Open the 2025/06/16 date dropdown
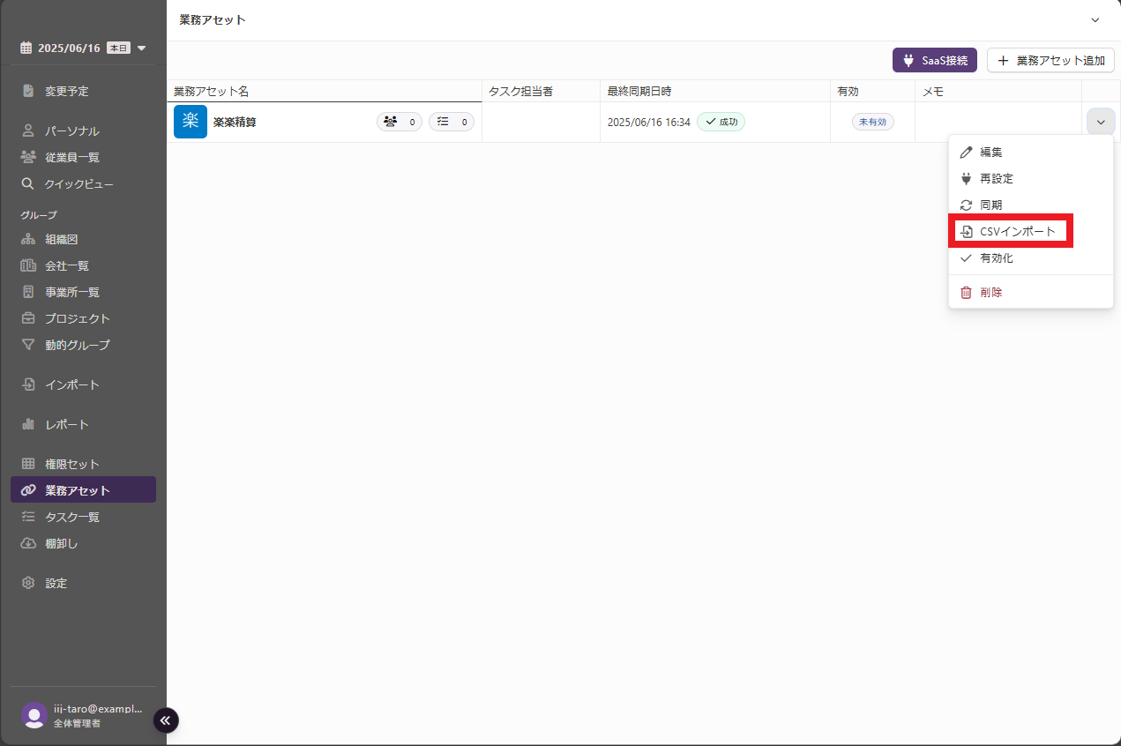This screenshot has width=1121, height=746. 83,48
